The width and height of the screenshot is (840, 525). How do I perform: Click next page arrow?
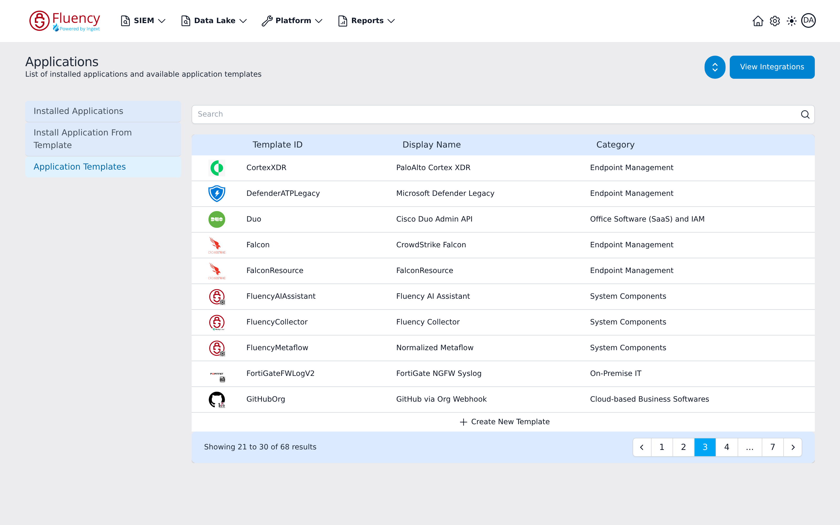793,447
